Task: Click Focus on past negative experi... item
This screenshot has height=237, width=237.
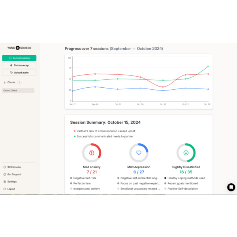Action: pos(139,183)
